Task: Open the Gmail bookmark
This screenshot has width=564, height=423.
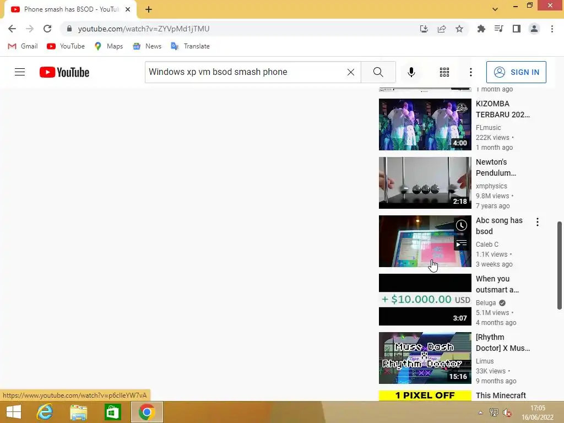Action: 23,46
